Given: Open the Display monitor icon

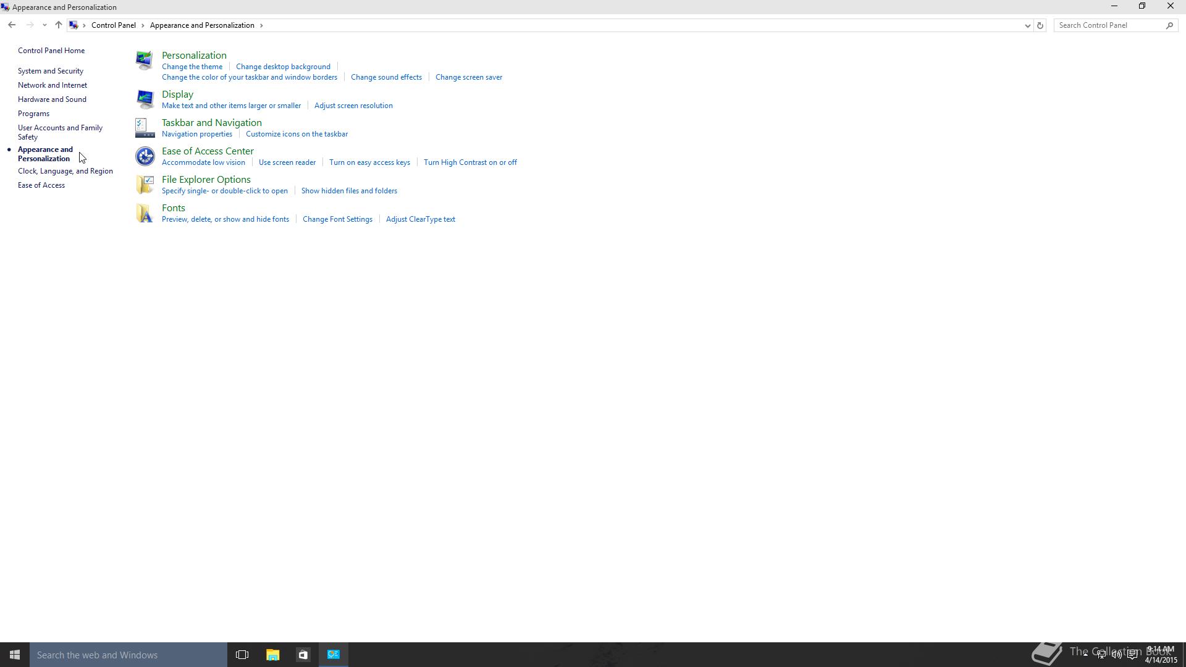Looking at the screenshot, I should coord(145,99).
